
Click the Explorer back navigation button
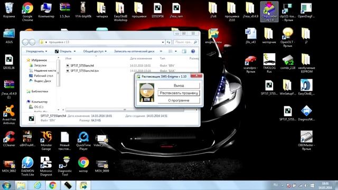coord(25,42)
